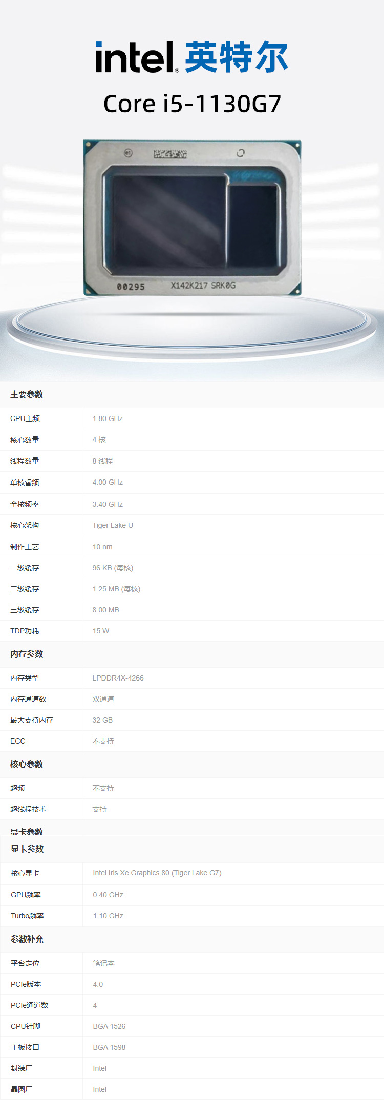Viewport: 384px width, 1100px height.
Task: Click the 核心参数 section heading
Action: click(x=27, y=764)
